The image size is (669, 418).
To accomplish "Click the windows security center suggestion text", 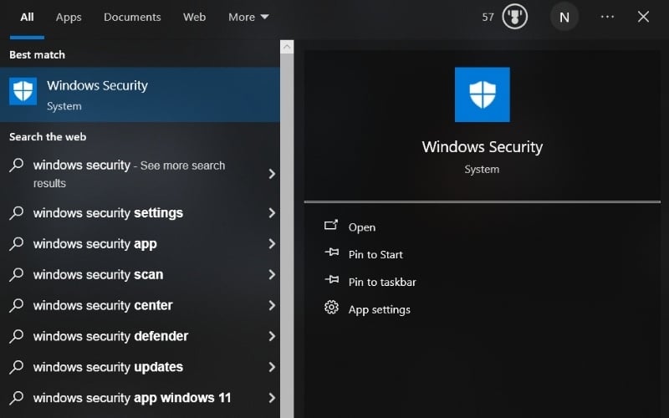I will [x=103, y=305].
